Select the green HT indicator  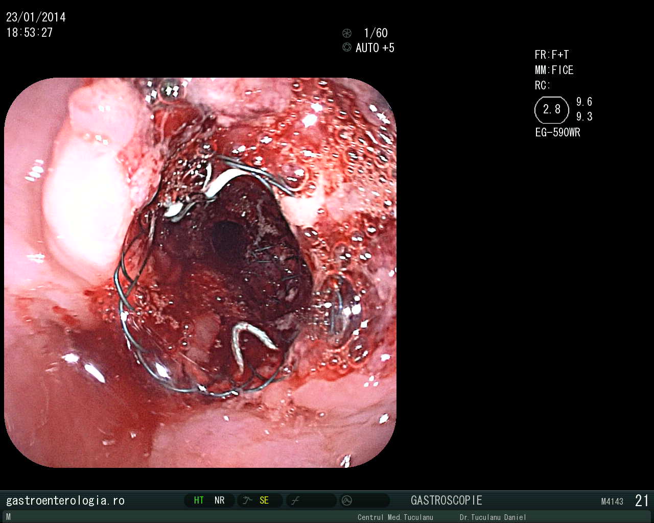click(x=199, y=501)
